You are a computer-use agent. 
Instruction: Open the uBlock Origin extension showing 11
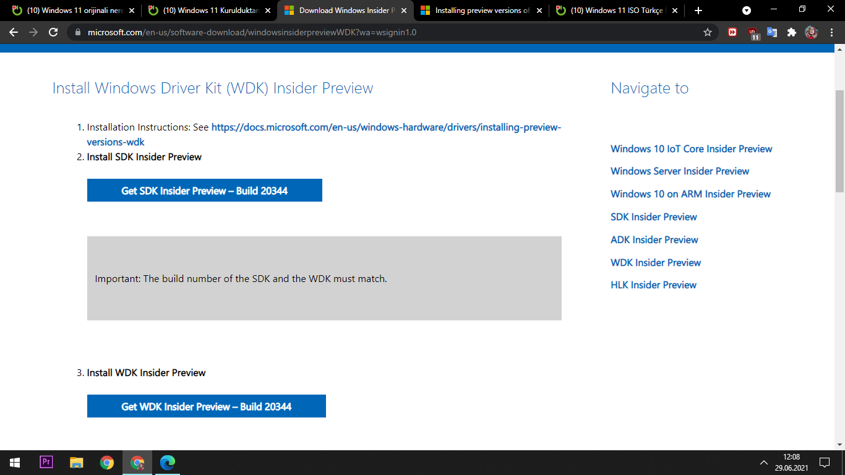click(753, 33)
